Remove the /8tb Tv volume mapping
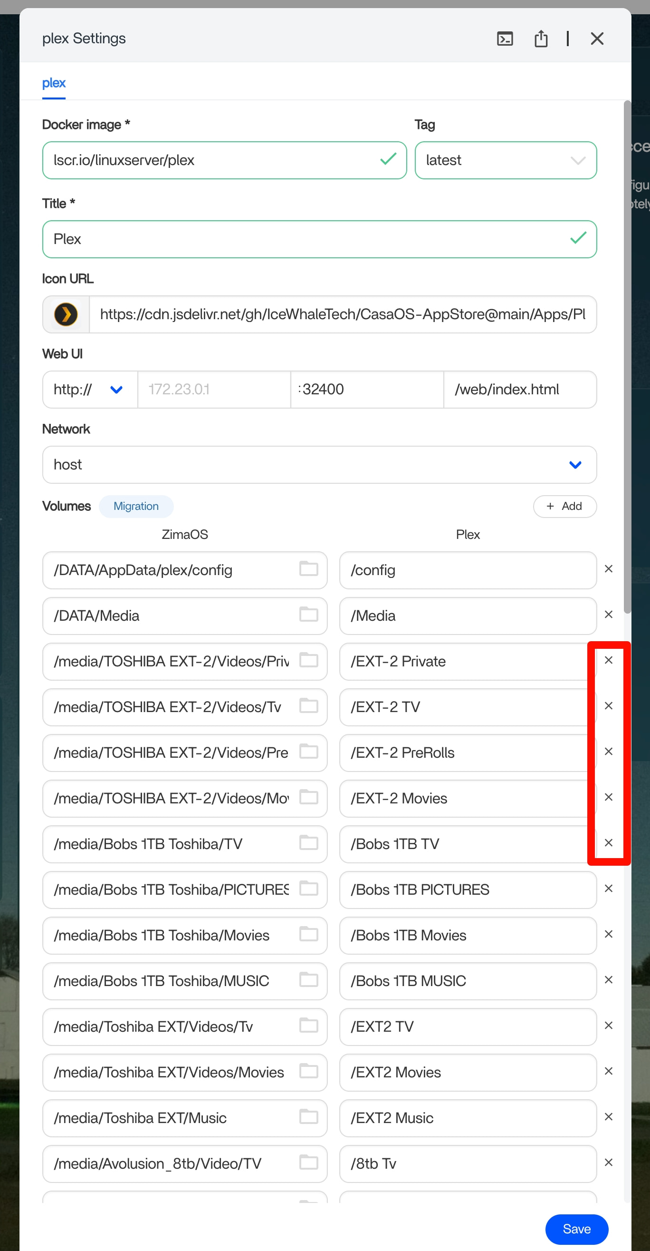 (608, 1162)
